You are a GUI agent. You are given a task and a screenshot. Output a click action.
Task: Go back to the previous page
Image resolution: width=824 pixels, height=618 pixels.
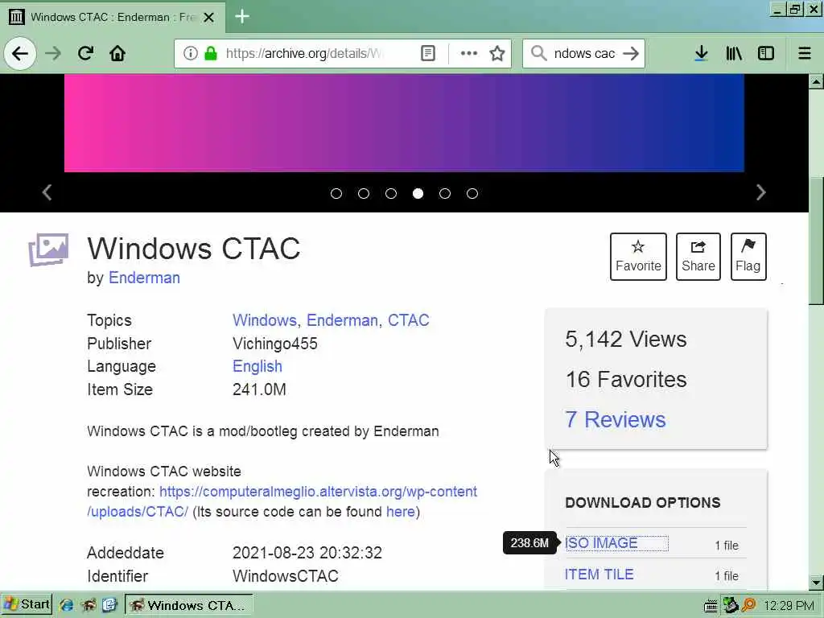20,54
